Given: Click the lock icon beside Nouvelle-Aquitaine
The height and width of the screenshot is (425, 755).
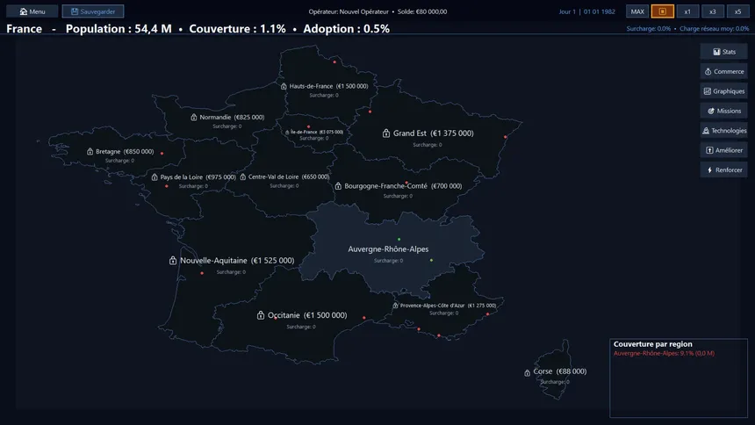Looking at the screenshot, I should coord(173,261).
